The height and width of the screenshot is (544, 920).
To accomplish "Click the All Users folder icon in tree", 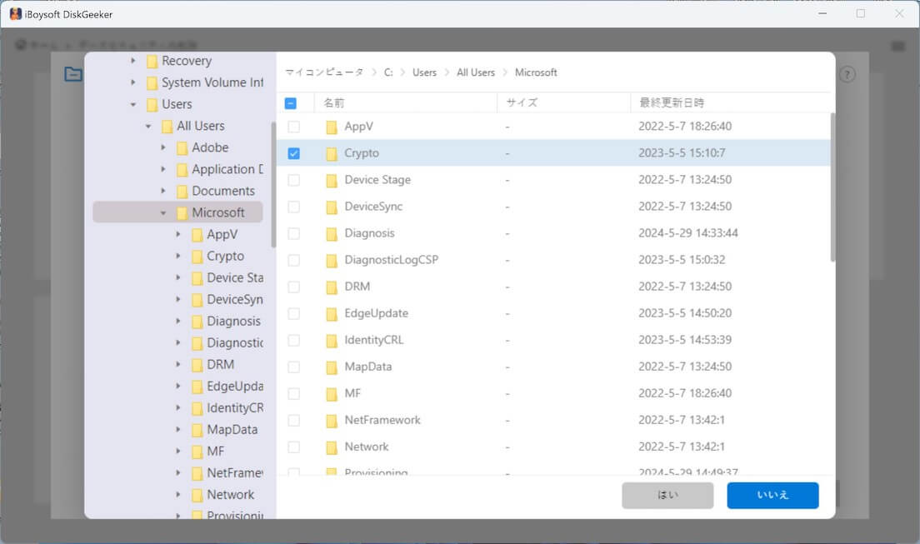I will pyautogui.click(x=167, y=126).
